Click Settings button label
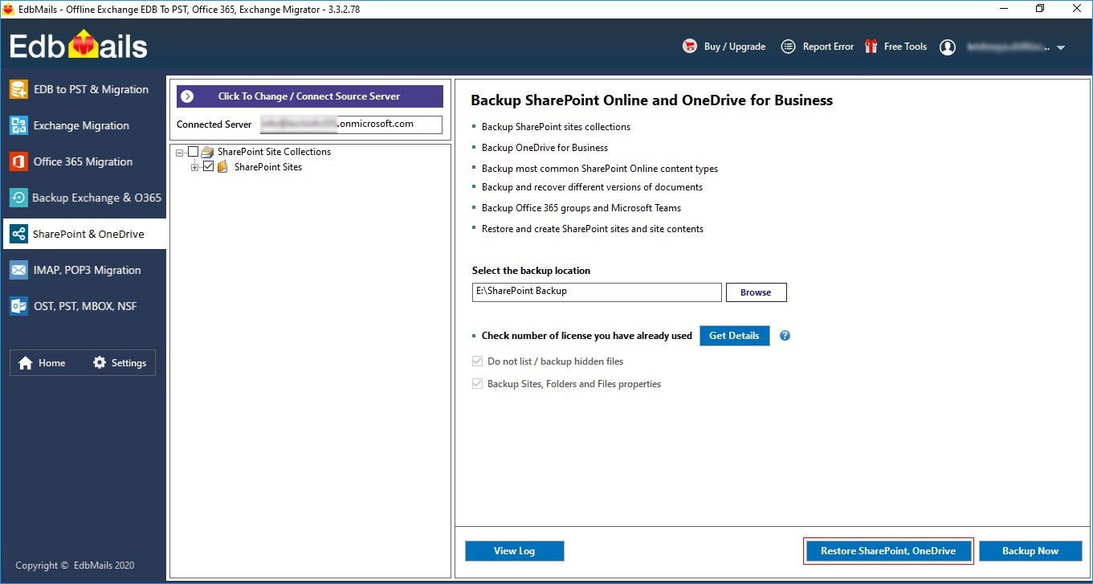This screenshot has height=584, width=1093. pyautogui.click(x=128, y=363)
